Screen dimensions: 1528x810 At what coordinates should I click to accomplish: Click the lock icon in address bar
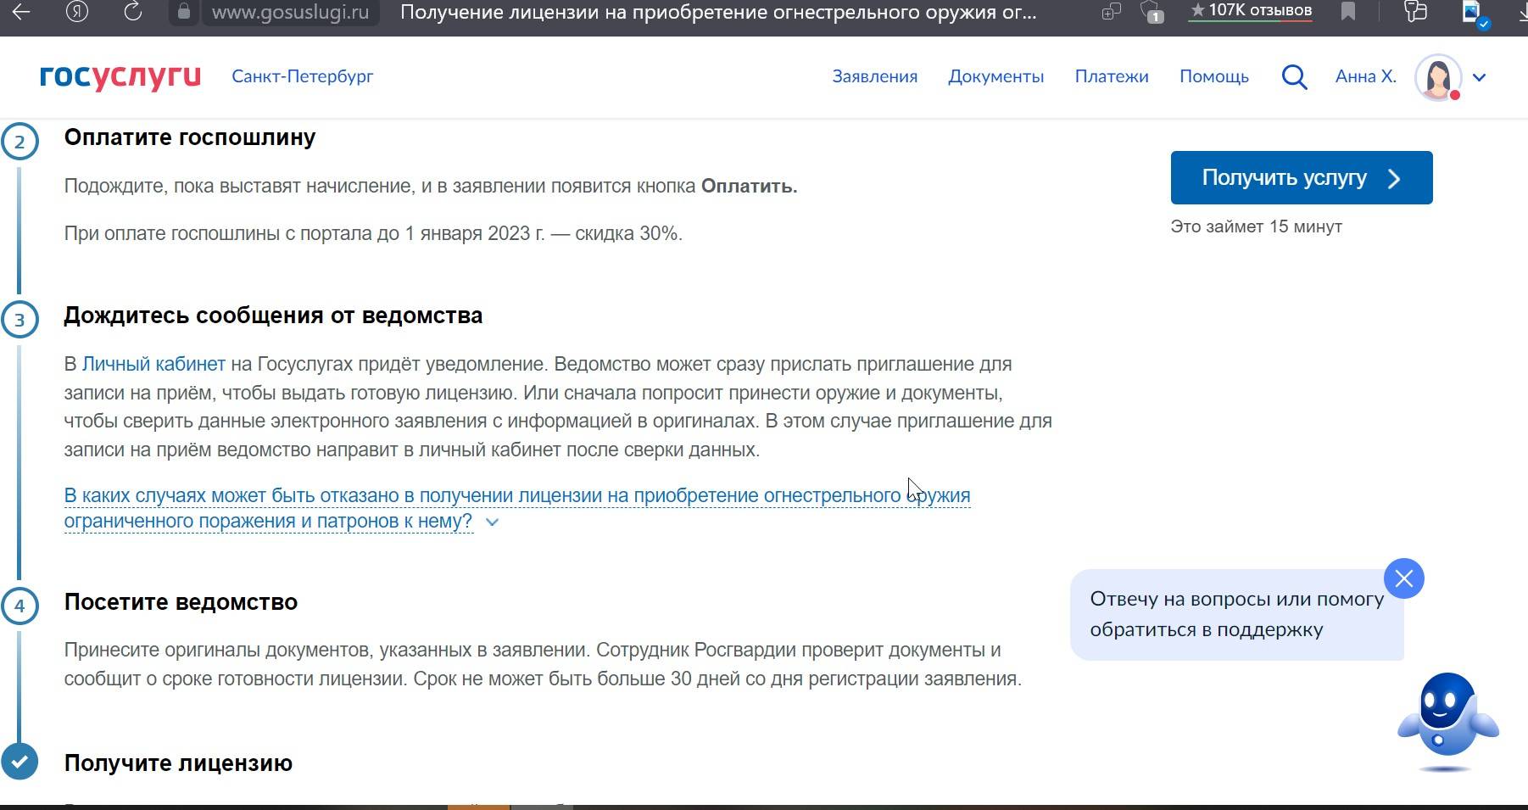(183, 13)
